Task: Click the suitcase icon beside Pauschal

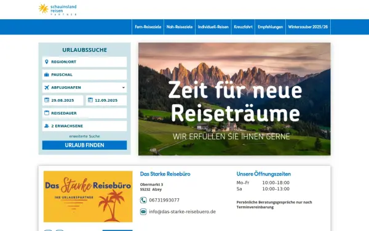Action: click(47, 75)
